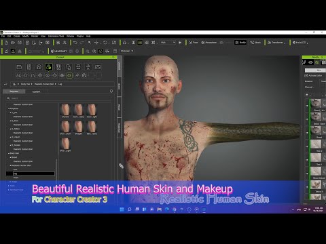Click the New Project toolbar icon
326x244 pixels.
tap(6, 43)
